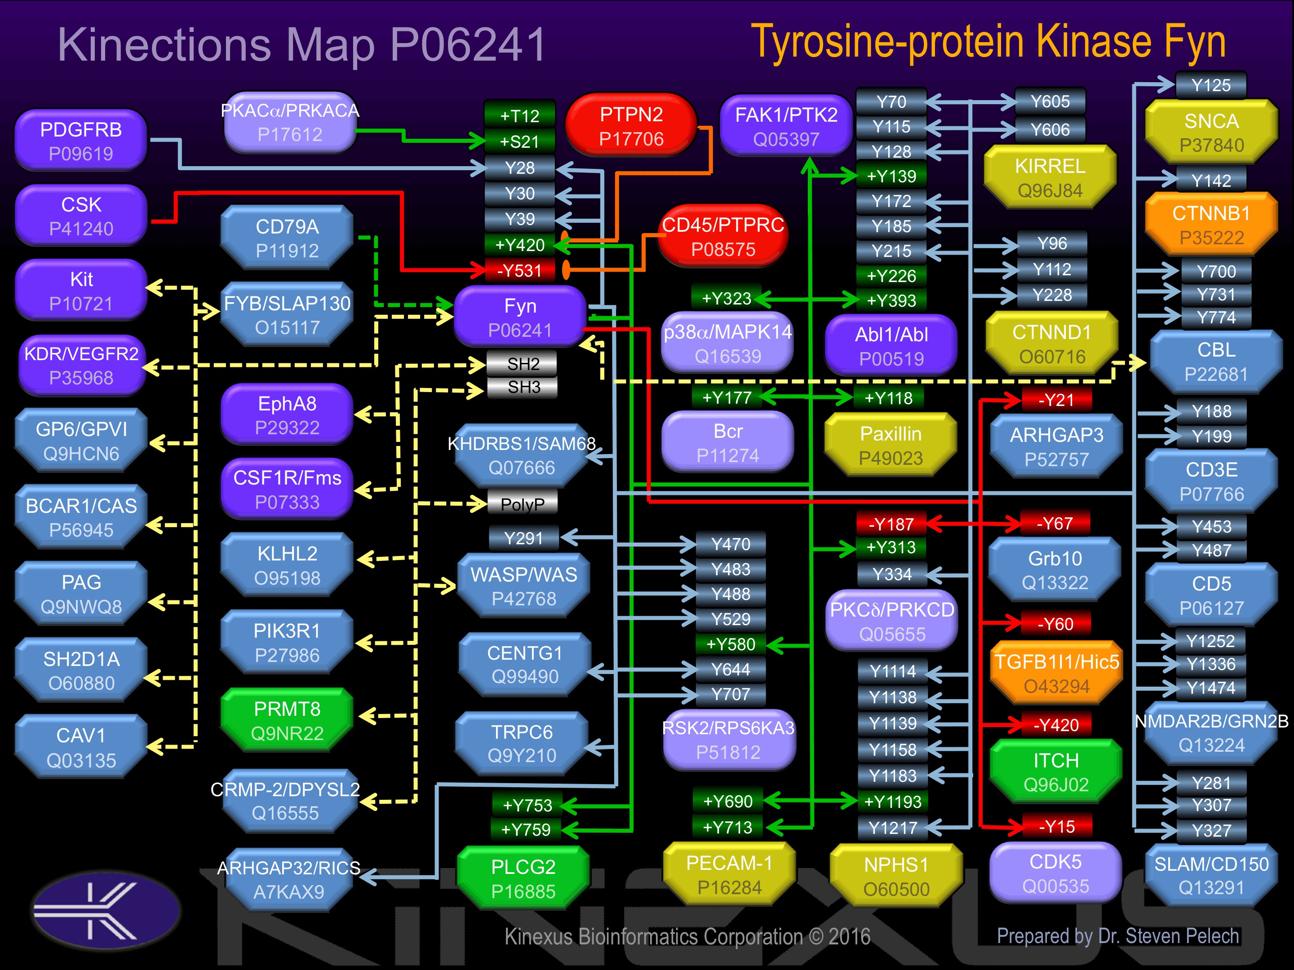Click the CD45/PTPRC P08575 node
Viewport: 1294px width, 970px height.
[723, 236]
